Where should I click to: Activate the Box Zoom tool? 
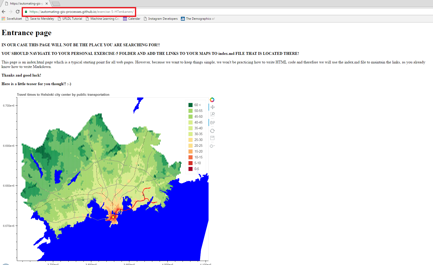coord(212,114)
